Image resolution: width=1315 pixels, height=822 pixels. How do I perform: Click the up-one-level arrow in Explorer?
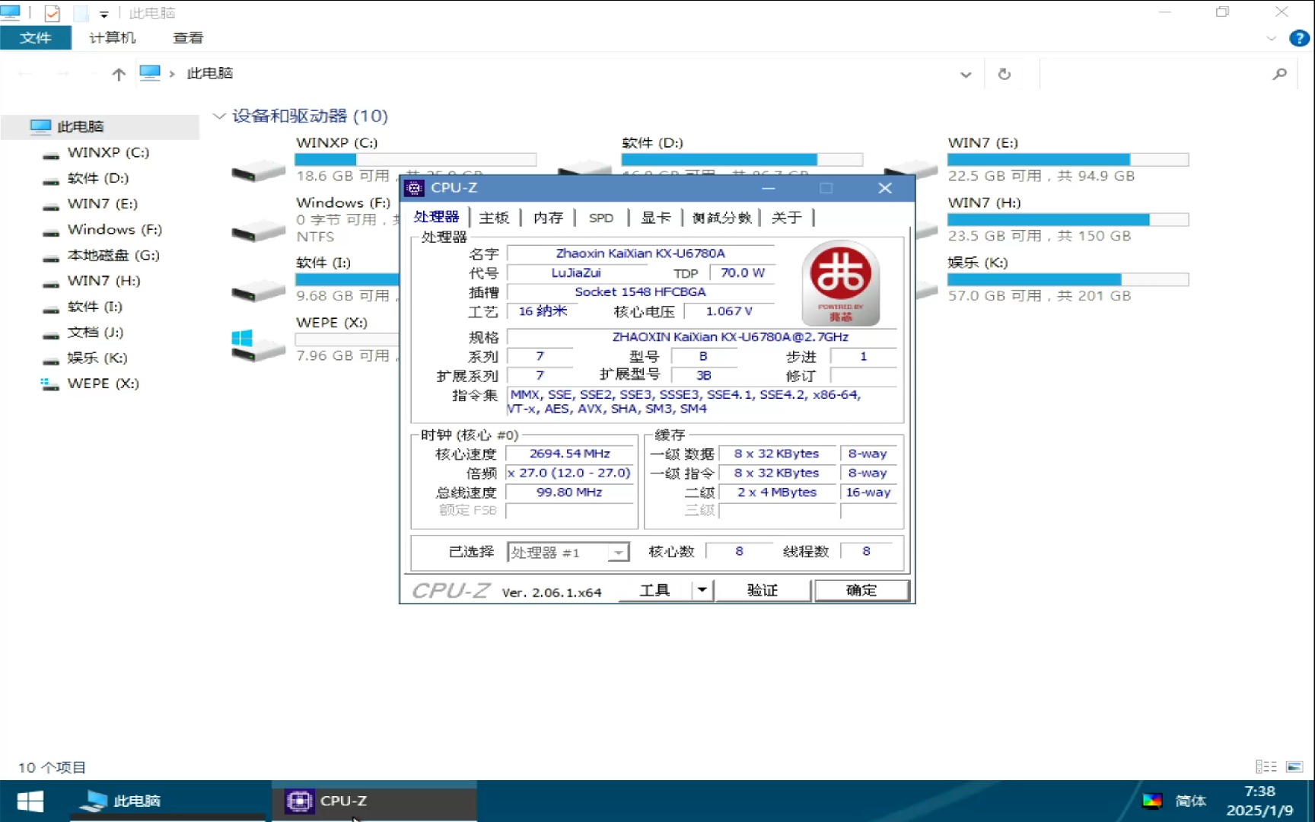(119, 74)
